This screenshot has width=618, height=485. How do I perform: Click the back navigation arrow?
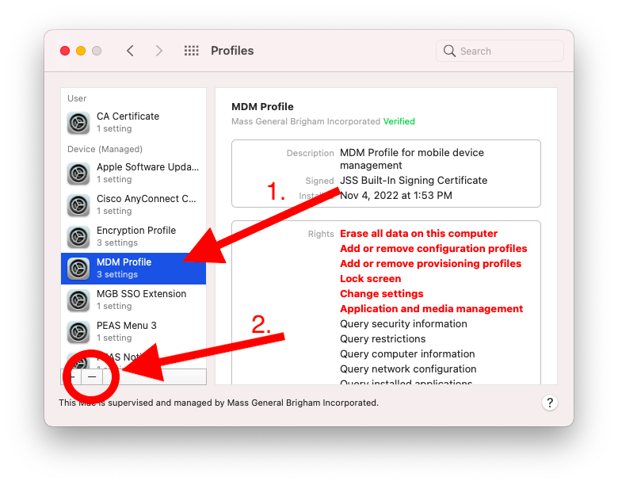[130, 51]
